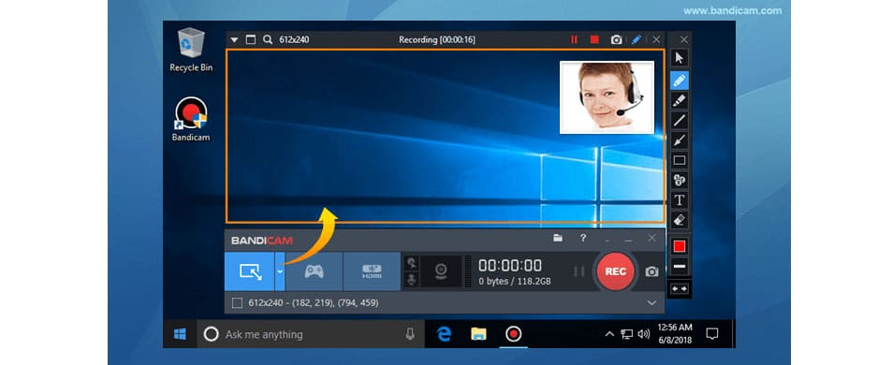Open the network tray icon
Viewport: 893px width, 365px height.
point(627,334)
